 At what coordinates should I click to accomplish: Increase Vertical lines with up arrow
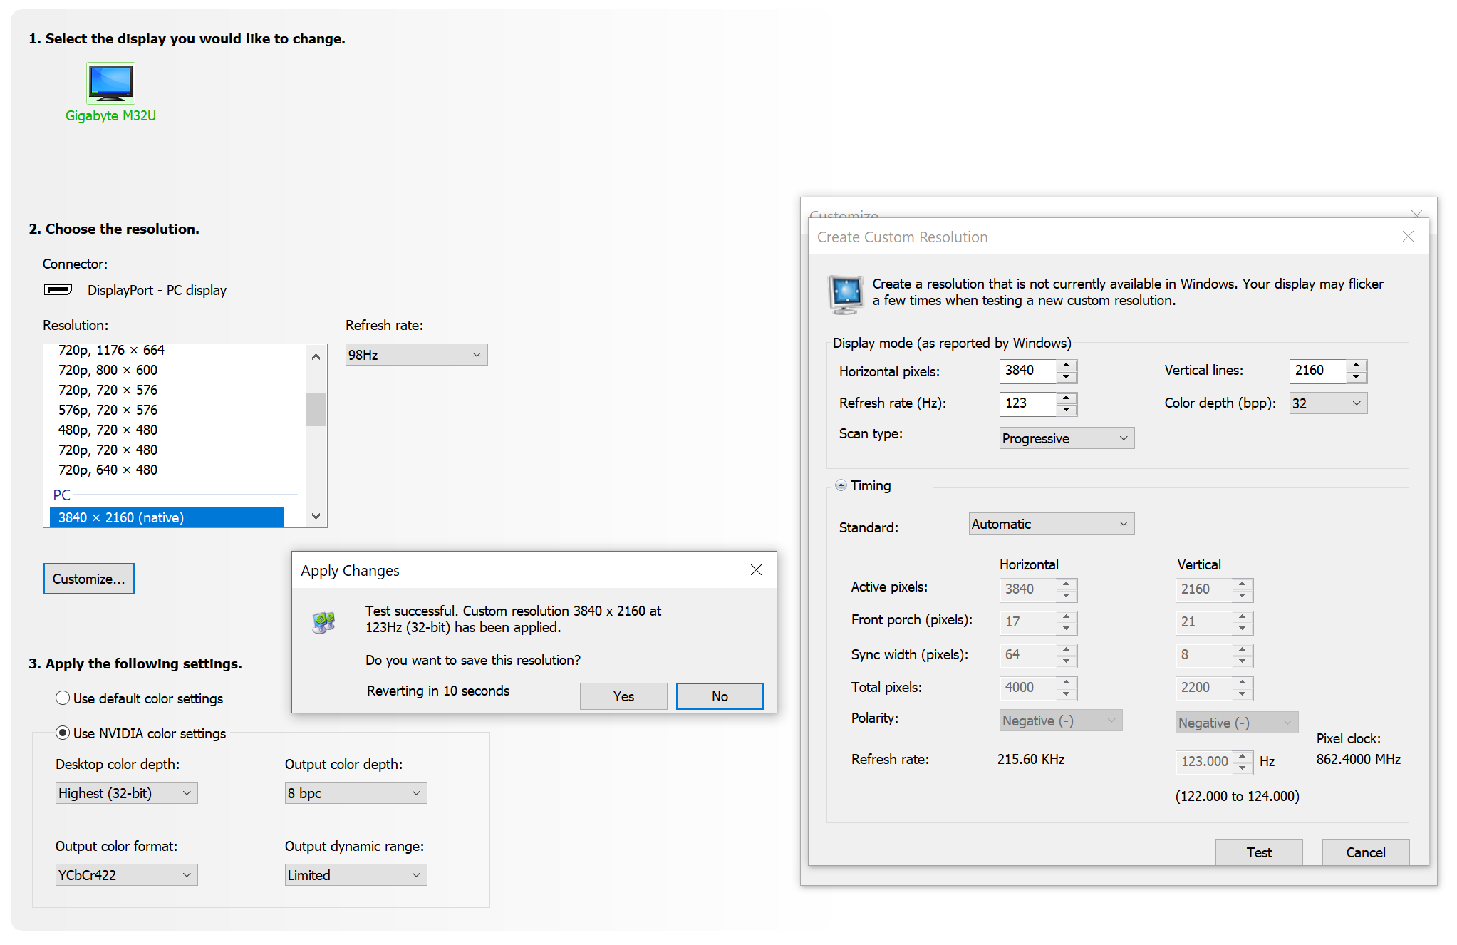pyautogui.click(x=1356, y=365)
